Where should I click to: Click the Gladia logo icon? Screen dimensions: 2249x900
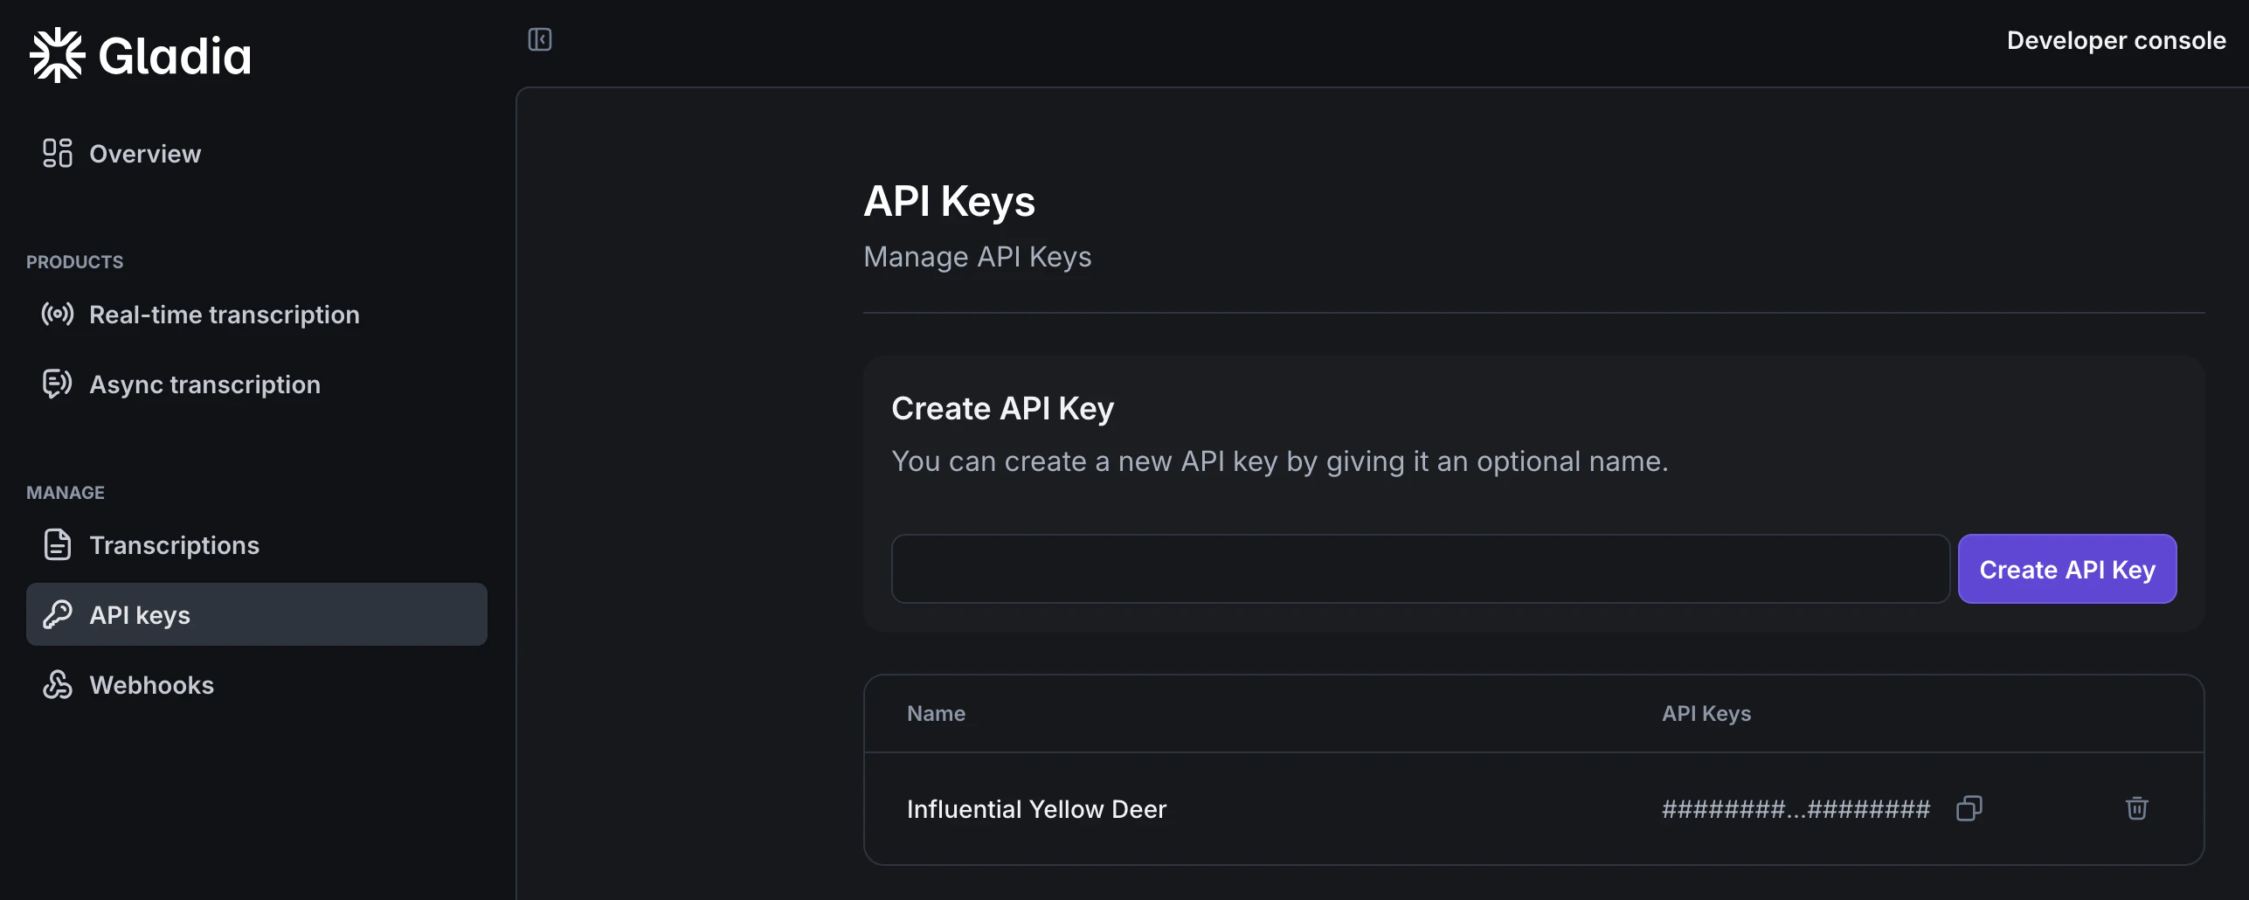point(56,53)
